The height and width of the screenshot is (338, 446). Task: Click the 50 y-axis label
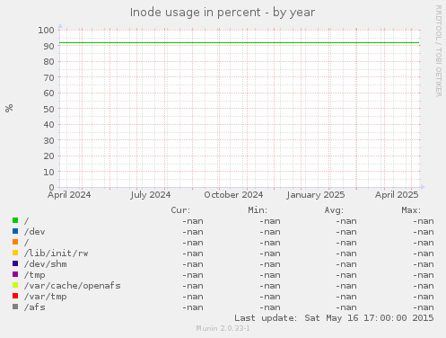coord(48,109)
